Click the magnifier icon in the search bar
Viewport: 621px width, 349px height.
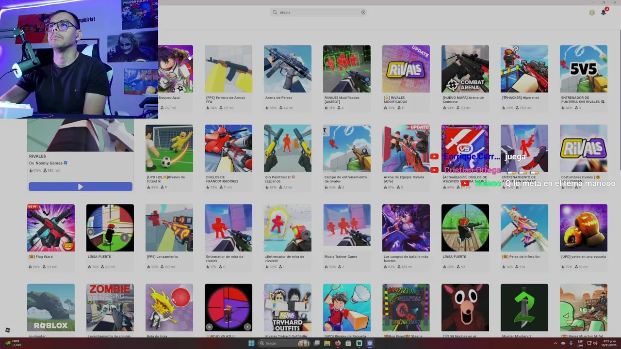[x=275, y=12]
